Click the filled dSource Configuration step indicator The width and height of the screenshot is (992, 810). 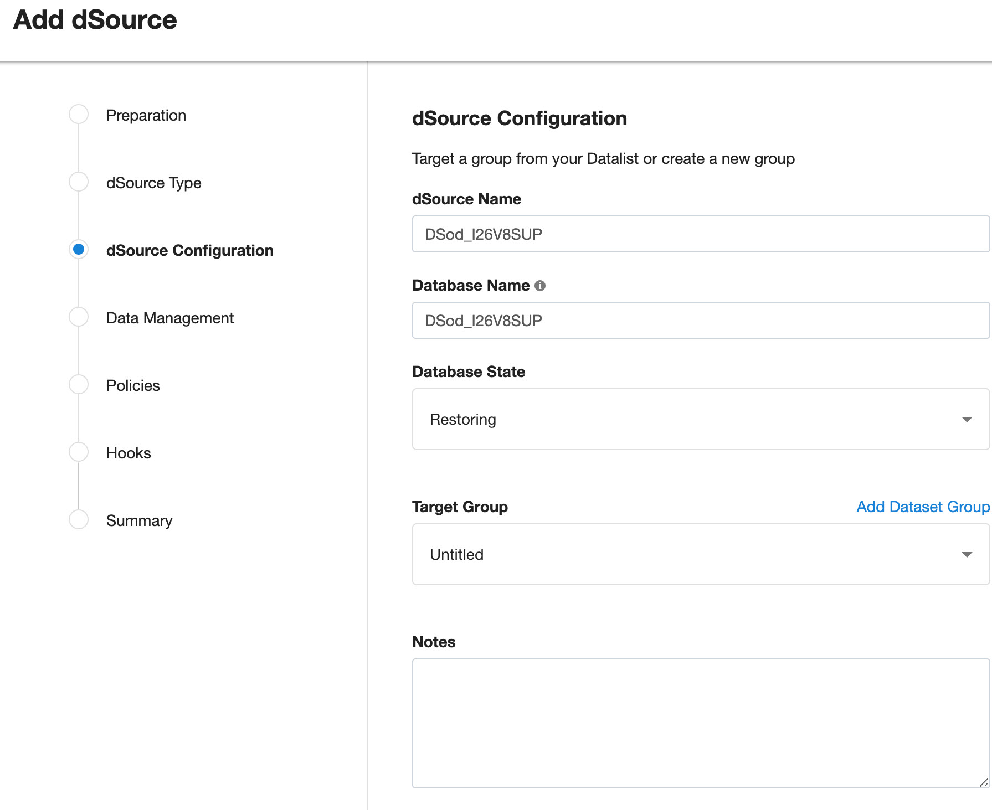tap(79, 249)
